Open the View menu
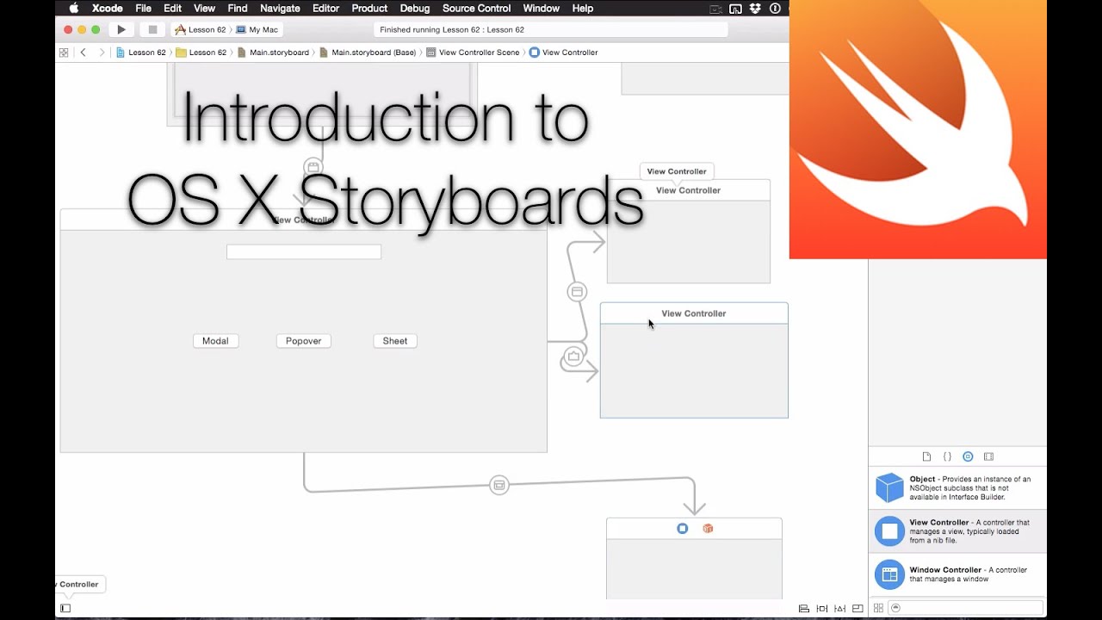This screenshot has height=620, width=1102. (204, 8)
